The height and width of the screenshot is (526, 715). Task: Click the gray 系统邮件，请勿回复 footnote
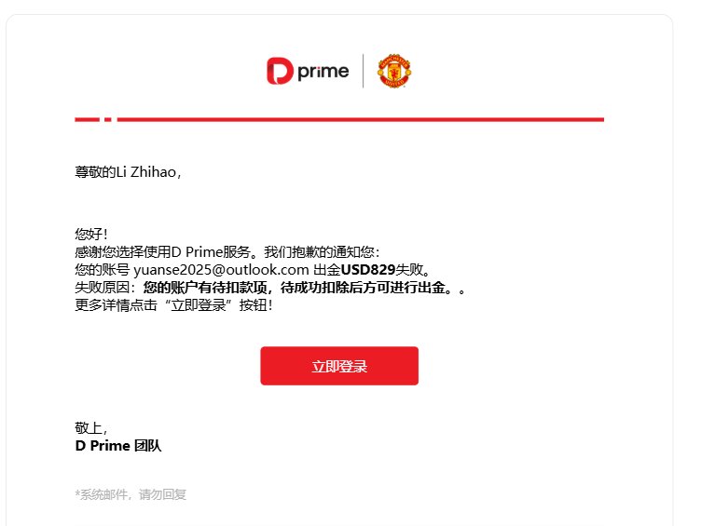pyautogui.click(x=131, y=494)
